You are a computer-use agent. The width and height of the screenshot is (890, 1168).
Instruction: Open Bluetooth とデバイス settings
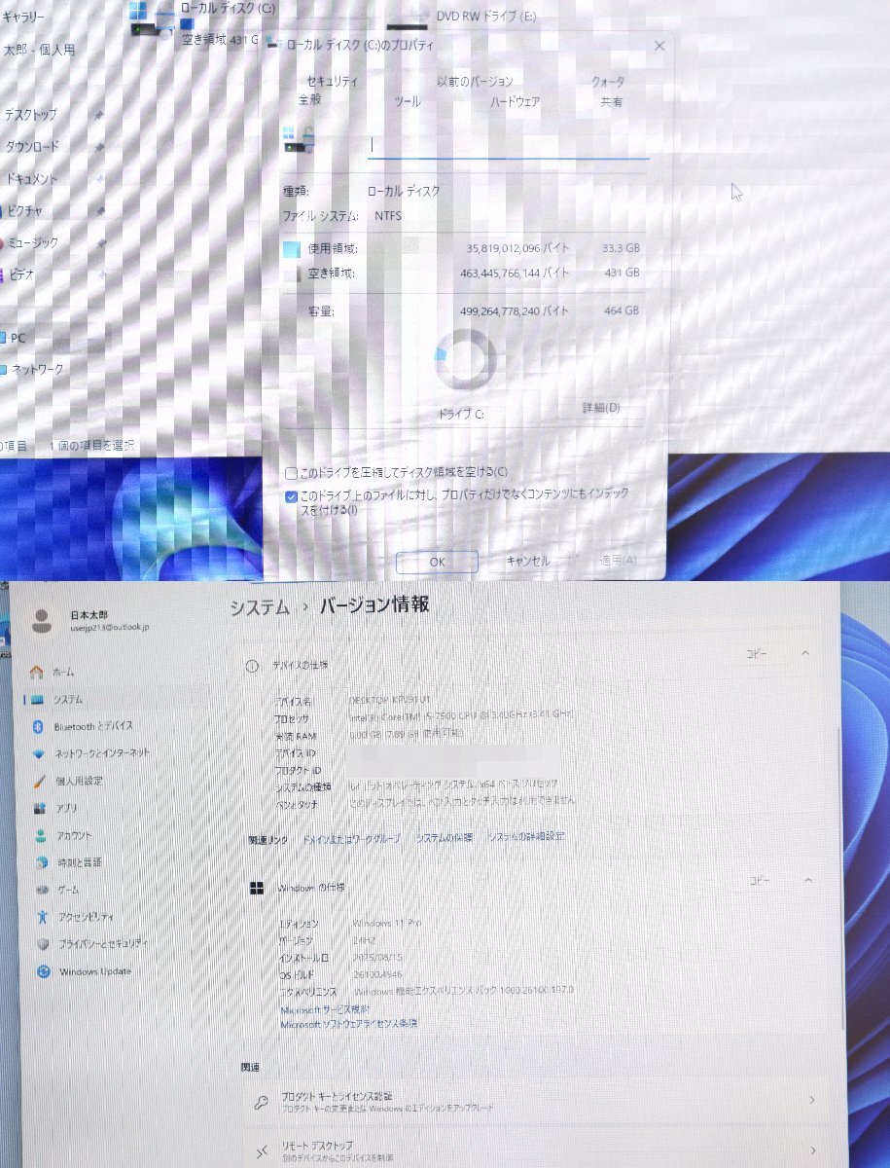(x=82, y=726)
